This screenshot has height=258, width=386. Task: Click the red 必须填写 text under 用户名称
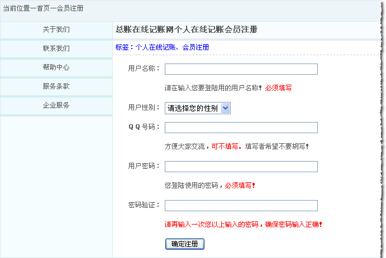tap(278, 88)
